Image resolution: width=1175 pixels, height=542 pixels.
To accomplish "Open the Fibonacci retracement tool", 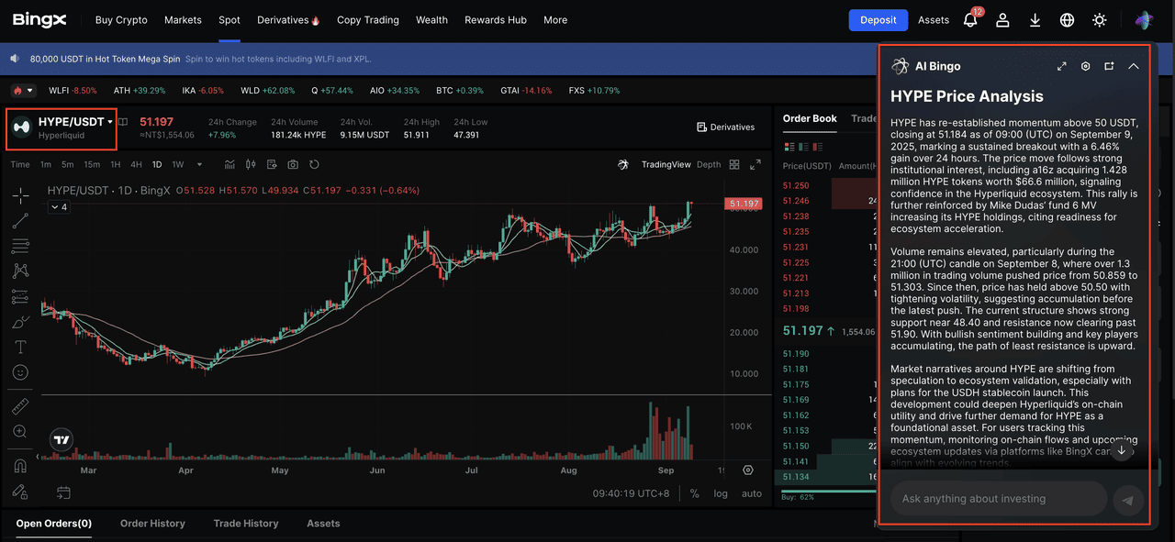I will point(20,246).
